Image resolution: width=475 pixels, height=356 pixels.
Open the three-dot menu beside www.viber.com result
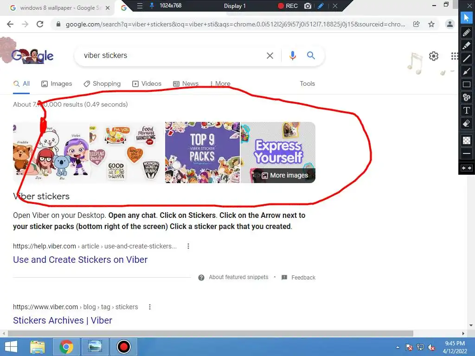pyautogui.click(x=150, y=307)
